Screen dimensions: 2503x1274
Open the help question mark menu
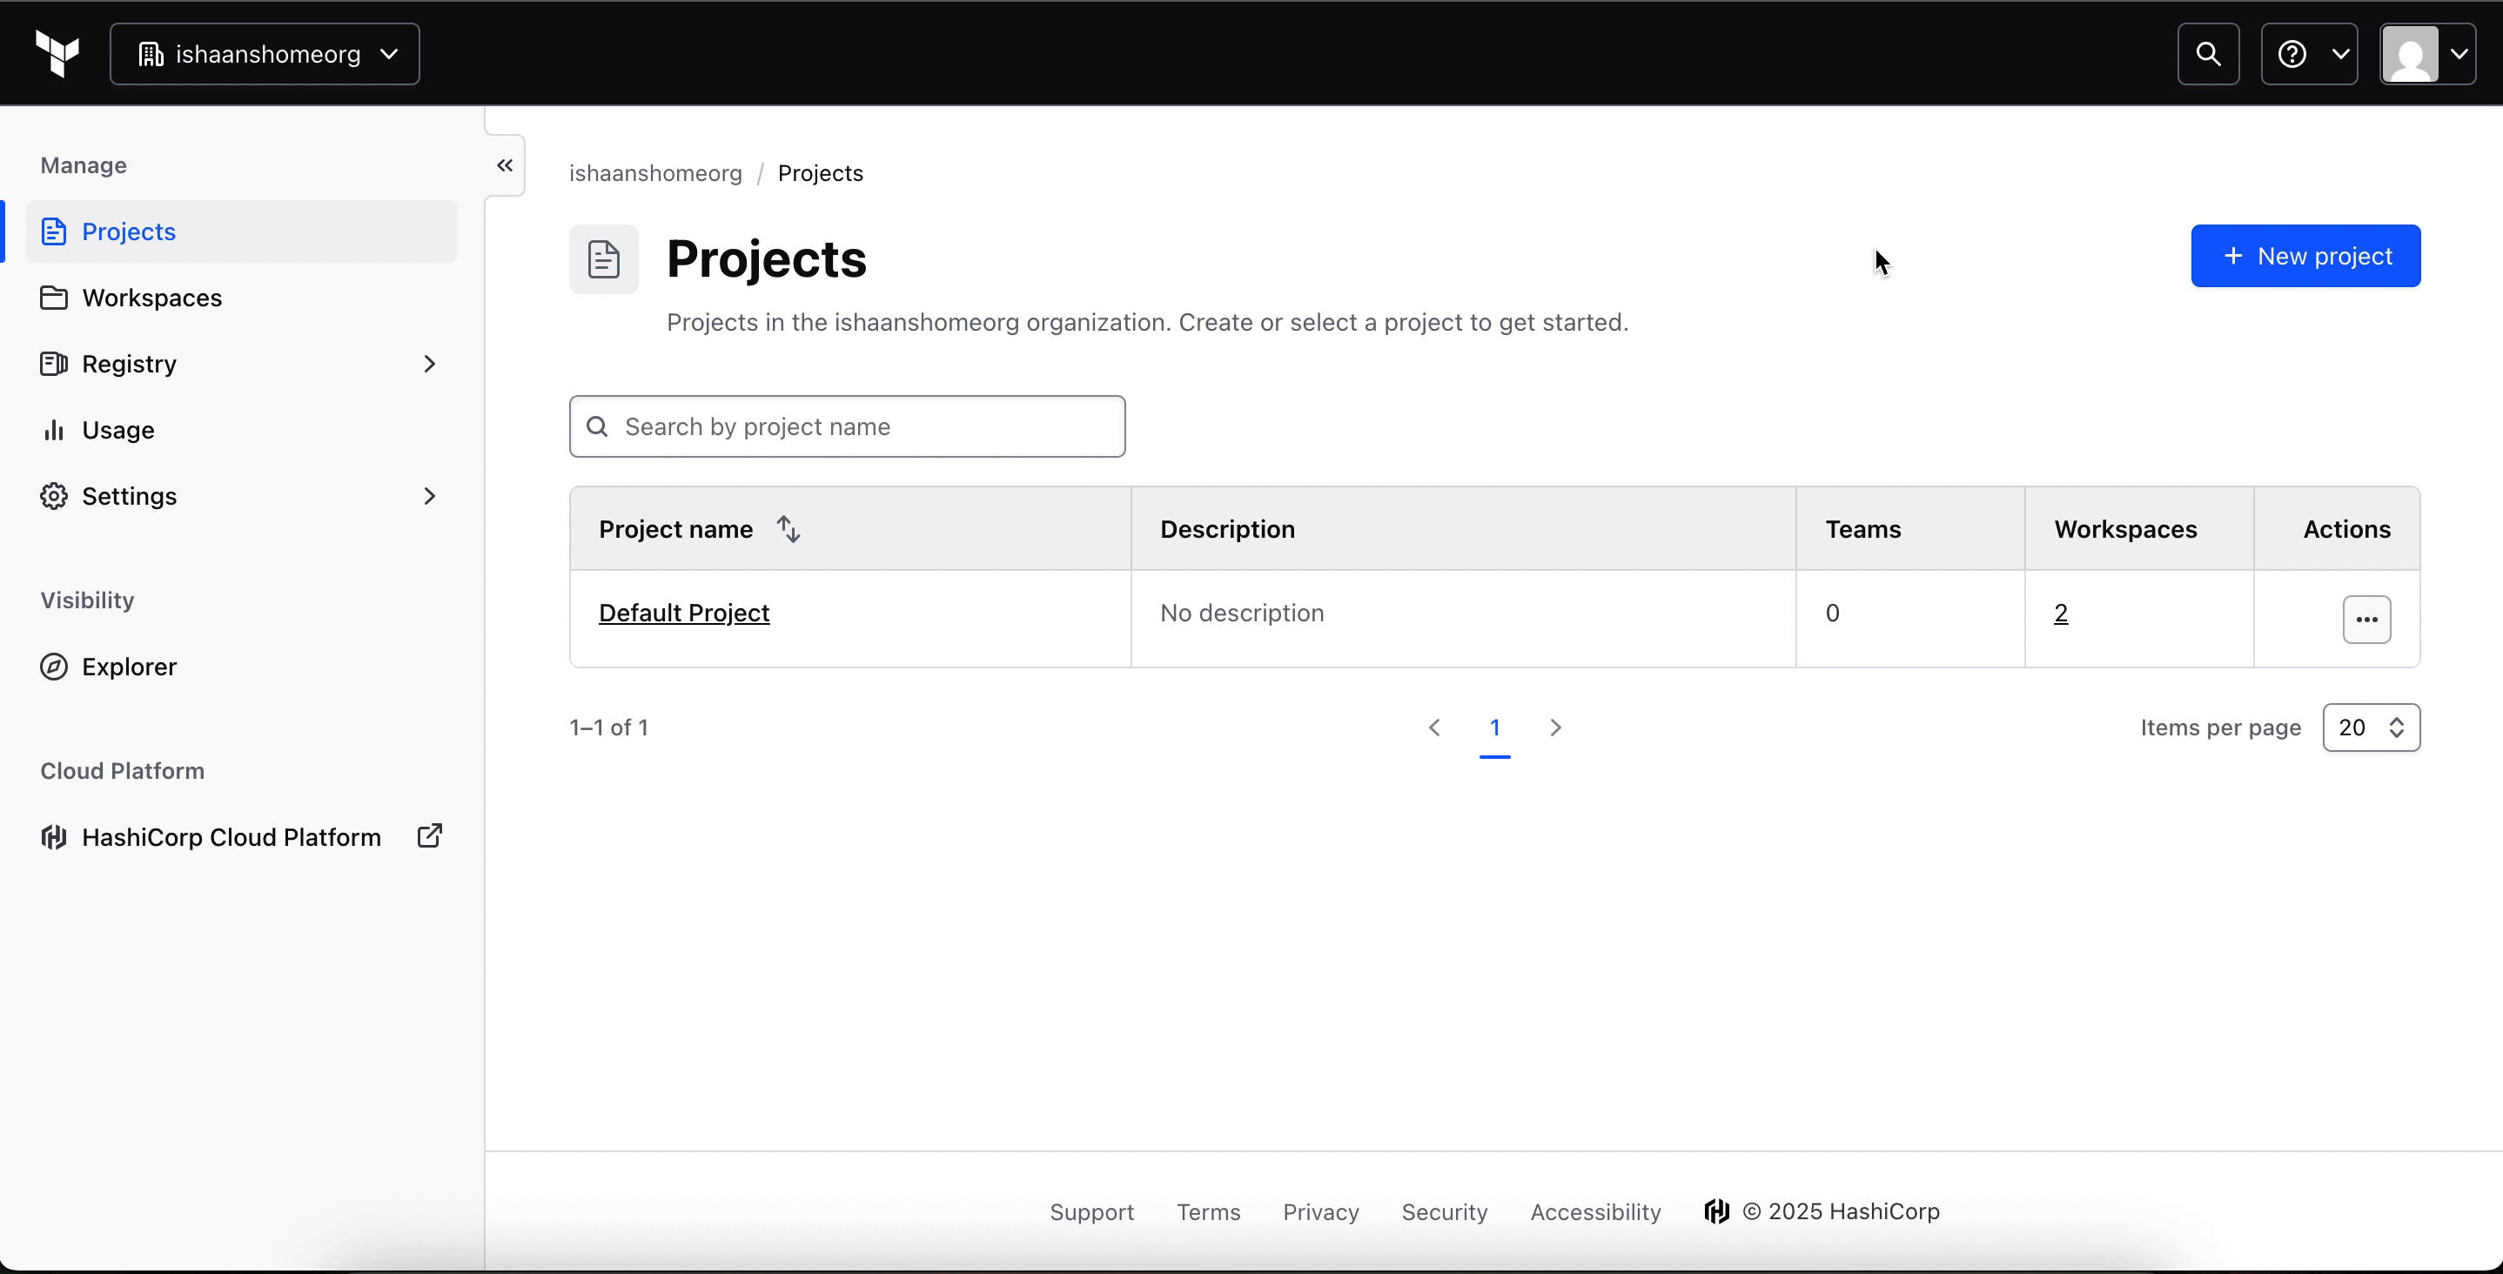(x=2309, y=55)
